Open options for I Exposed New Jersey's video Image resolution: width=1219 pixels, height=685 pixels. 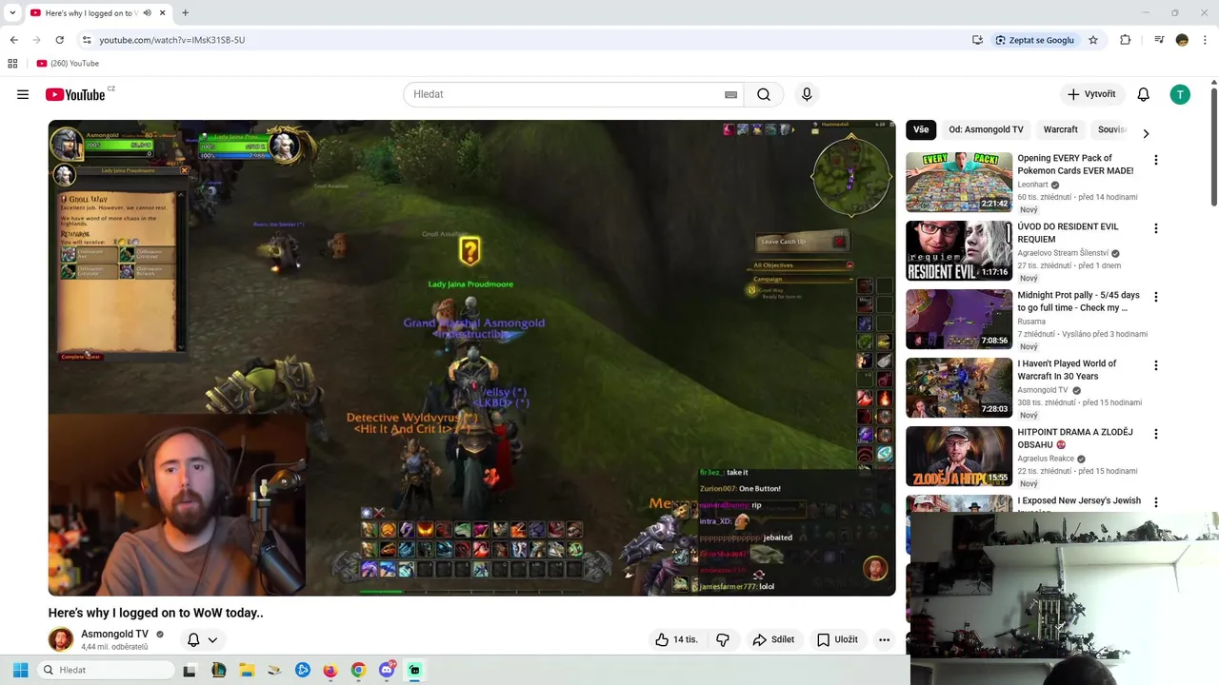1156,502
